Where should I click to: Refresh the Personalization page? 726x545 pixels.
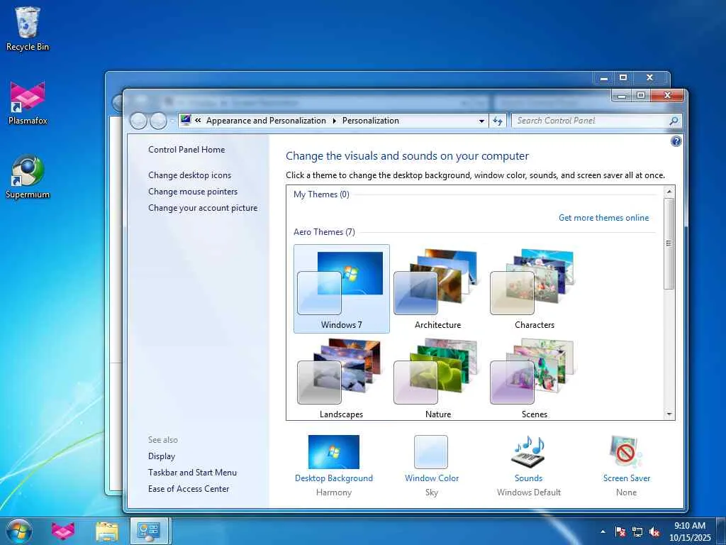click(x=497, y=121)
